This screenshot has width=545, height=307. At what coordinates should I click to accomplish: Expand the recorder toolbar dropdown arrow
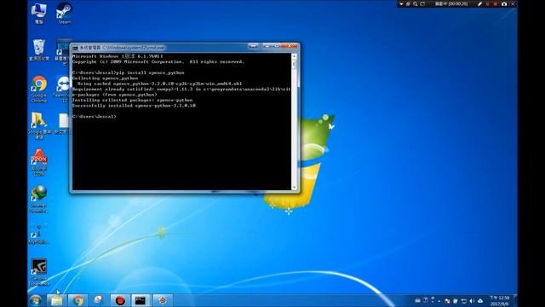[x=401, y=3]
